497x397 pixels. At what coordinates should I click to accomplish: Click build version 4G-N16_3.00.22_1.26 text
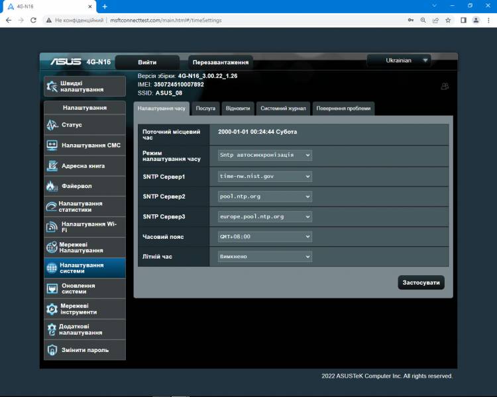(207, 76)
